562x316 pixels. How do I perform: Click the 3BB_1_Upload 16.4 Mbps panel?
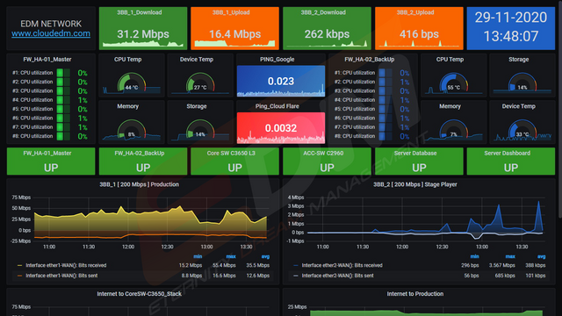click(234, 28)
